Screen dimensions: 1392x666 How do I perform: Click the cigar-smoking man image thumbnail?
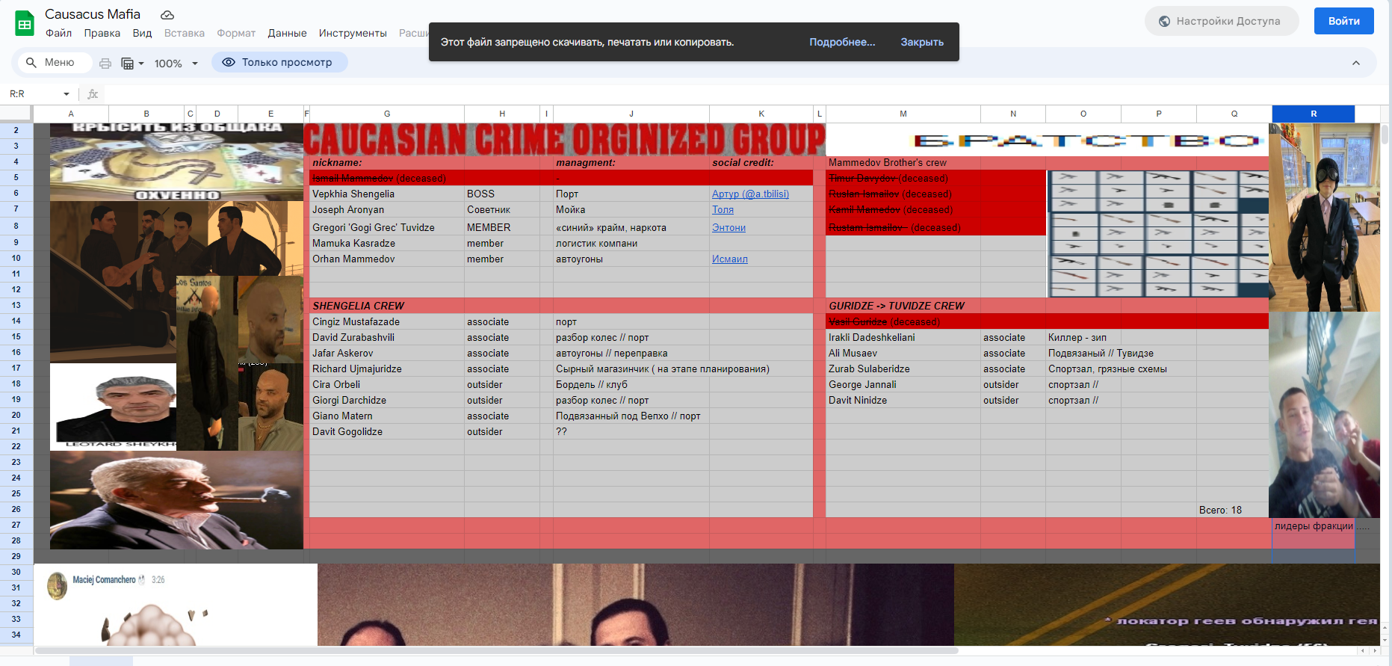[x=176, y=499]
